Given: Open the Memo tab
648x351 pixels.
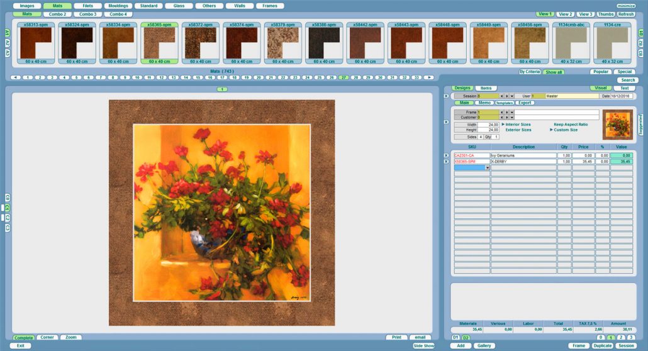Looking at the screenshot, I should click(x=484, y=103).
